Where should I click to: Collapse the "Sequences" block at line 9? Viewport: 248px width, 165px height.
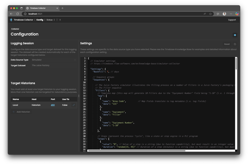[x=87, y=79]
